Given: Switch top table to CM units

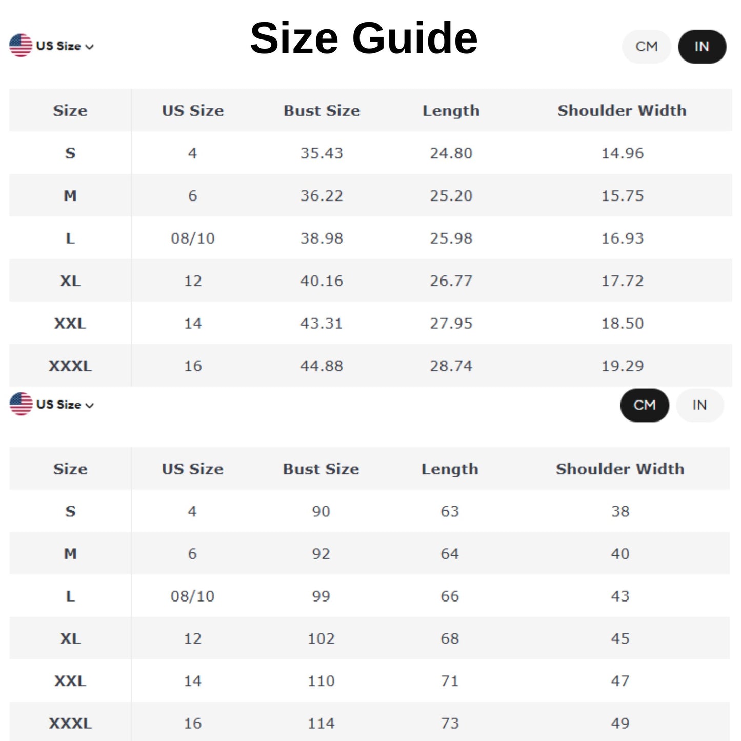Looking at the screenshot, I should pyautogui.click(x=646, y=47).
